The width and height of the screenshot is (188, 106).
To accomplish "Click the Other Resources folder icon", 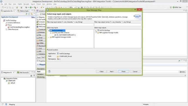I will (6, 29).
